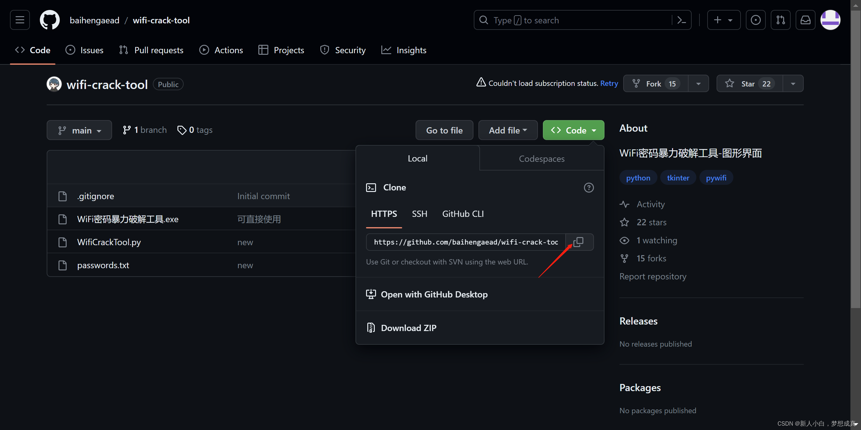Click the clone help question mark icon

click(x=589, y=187)
